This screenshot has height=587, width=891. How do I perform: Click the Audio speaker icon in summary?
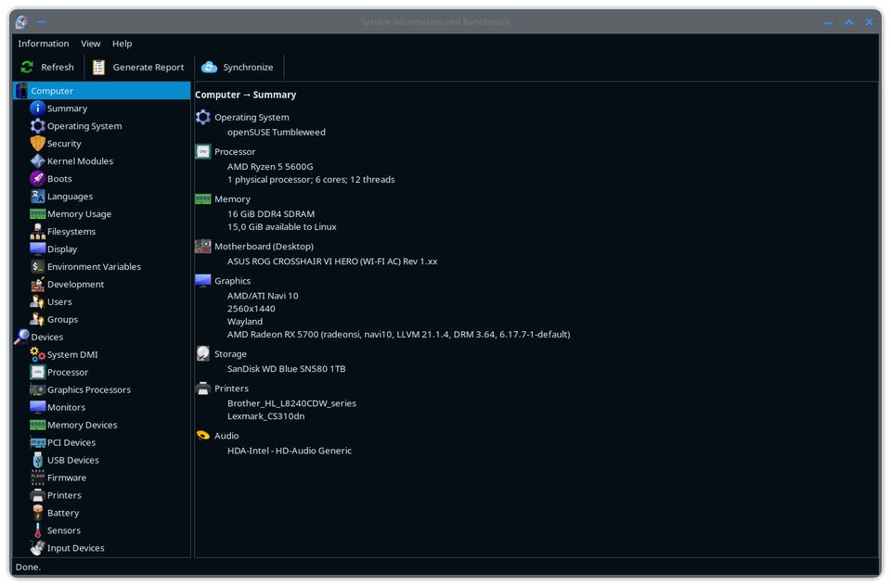203,436
